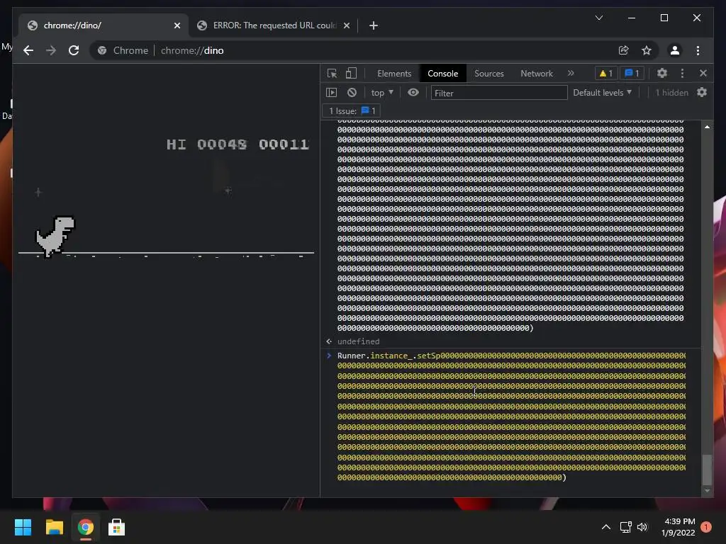Image resolution: width=726 pixels, height=544 pixels.
Task: Switch to the ERROR requested URL tab
Action: coord(273,25)
